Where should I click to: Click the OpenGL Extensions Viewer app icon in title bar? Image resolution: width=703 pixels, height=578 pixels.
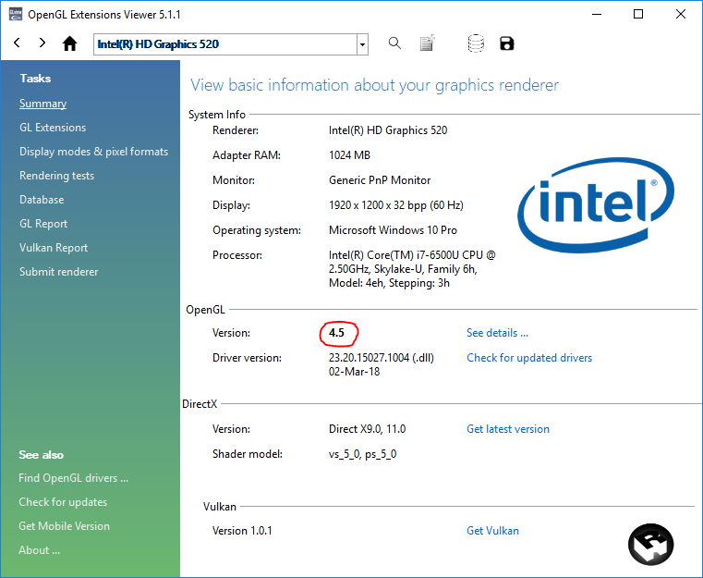point(15,15)
